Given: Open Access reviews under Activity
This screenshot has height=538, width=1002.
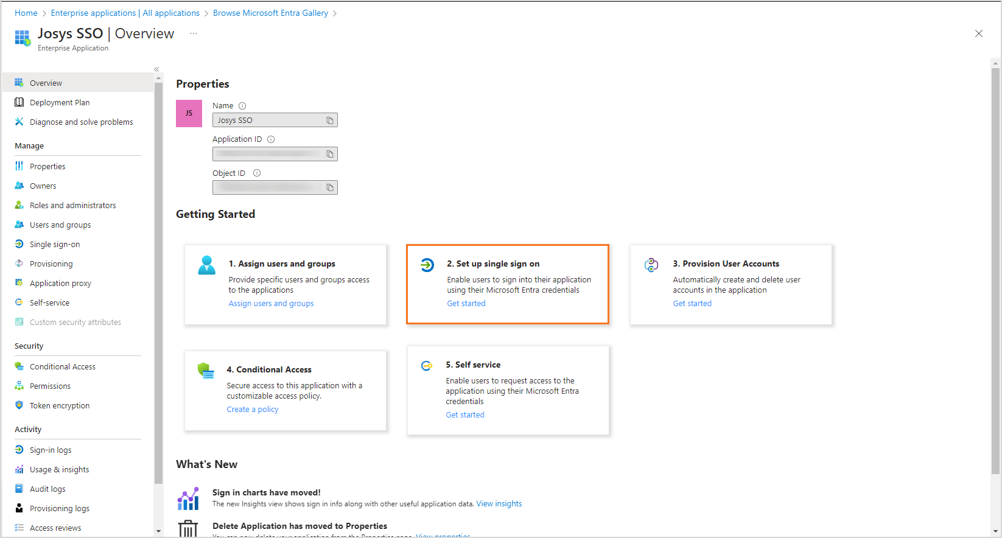Looking at the screenshot, I should pos(78,528).
